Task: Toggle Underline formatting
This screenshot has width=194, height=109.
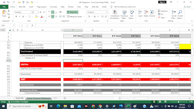Action: (23, 17)
